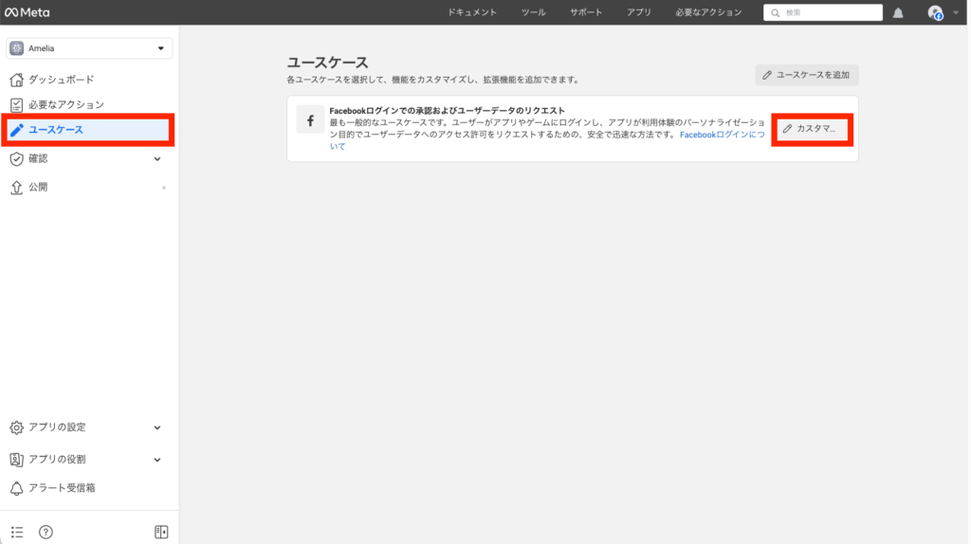
Task: Select ダッシュボード in sidebar
Action: [61, 80]
